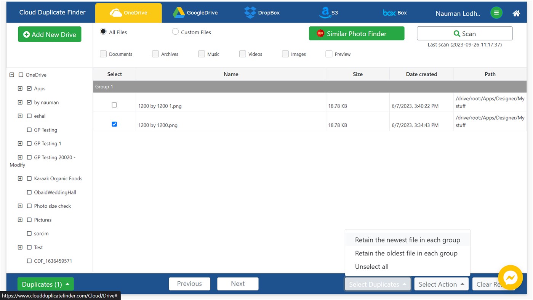
Task: Check the Images filter checkbox
Action: (285, 54)
